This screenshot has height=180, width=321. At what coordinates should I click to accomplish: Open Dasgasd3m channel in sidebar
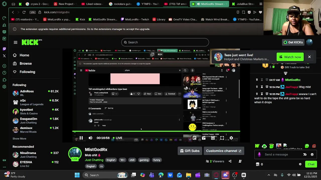36,120
